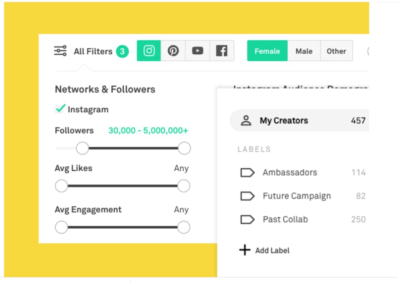Image resolution: width=398 pixels, height=282 pixels.
Task: Toggle the Other gender filter
Action: 336,51
